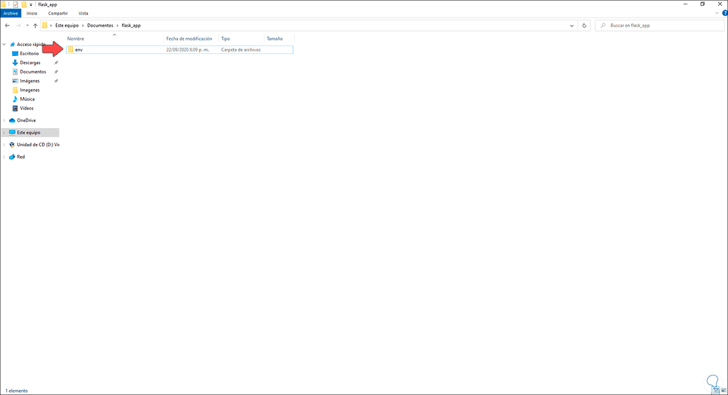
Task: Expand the Este equipo tree node
Action: 5,132
